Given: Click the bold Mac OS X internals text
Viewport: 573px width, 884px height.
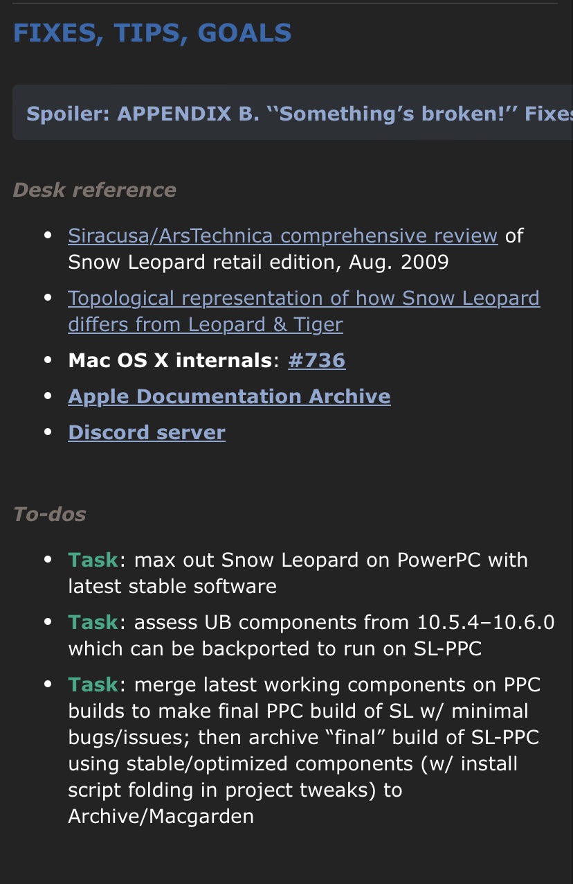Looking at the screenshot, I should [170, 360].
